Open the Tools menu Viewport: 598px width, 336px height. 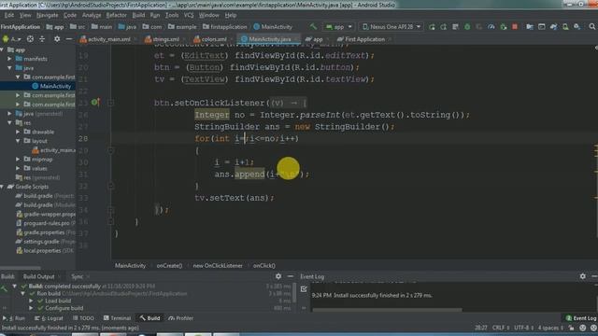pos(172,15)
